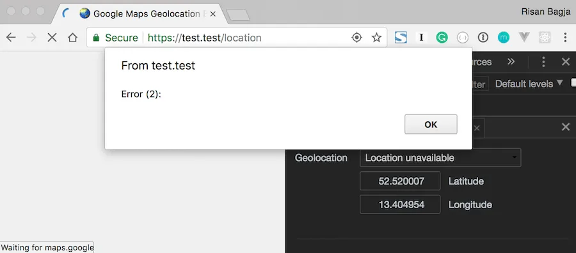Click the browser back arrow
Screen dimensions: 576x253
(x=11, y=38)
